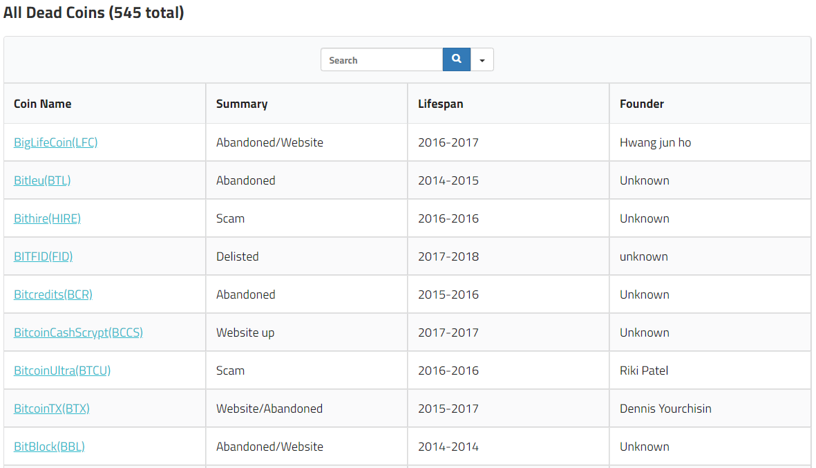Click the BitBlock(BBL) link
The height and width of the screenshot is (468, 816).
tap(49, 447)
